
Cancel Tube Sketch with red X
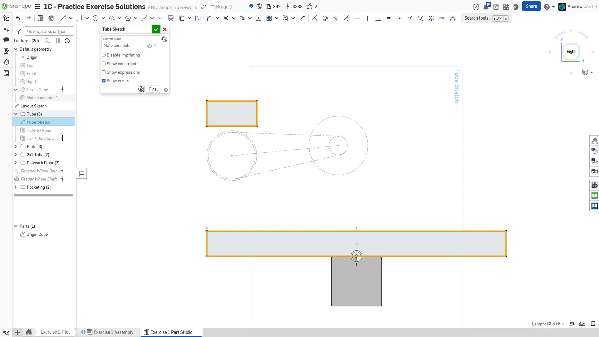click(x=165, y=29)
